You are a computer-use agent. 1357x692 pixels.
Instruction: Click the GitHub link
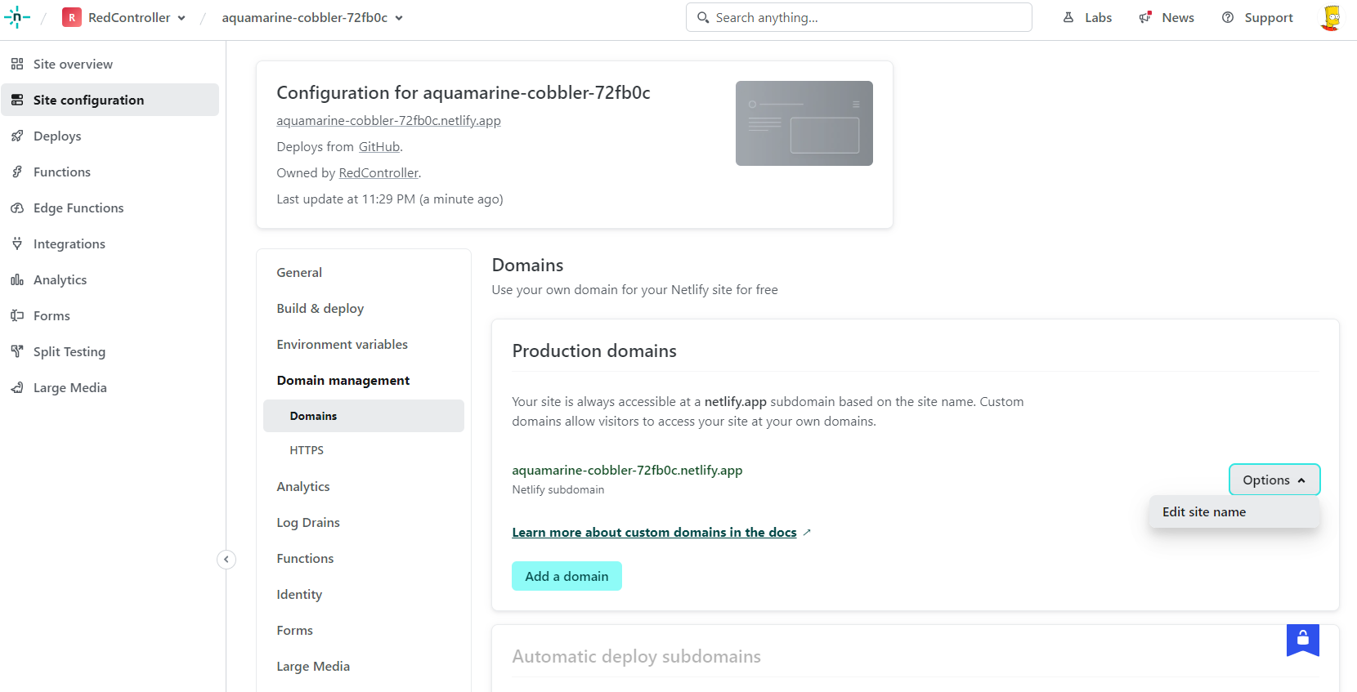pyautogui.click(x=379, y=147)
